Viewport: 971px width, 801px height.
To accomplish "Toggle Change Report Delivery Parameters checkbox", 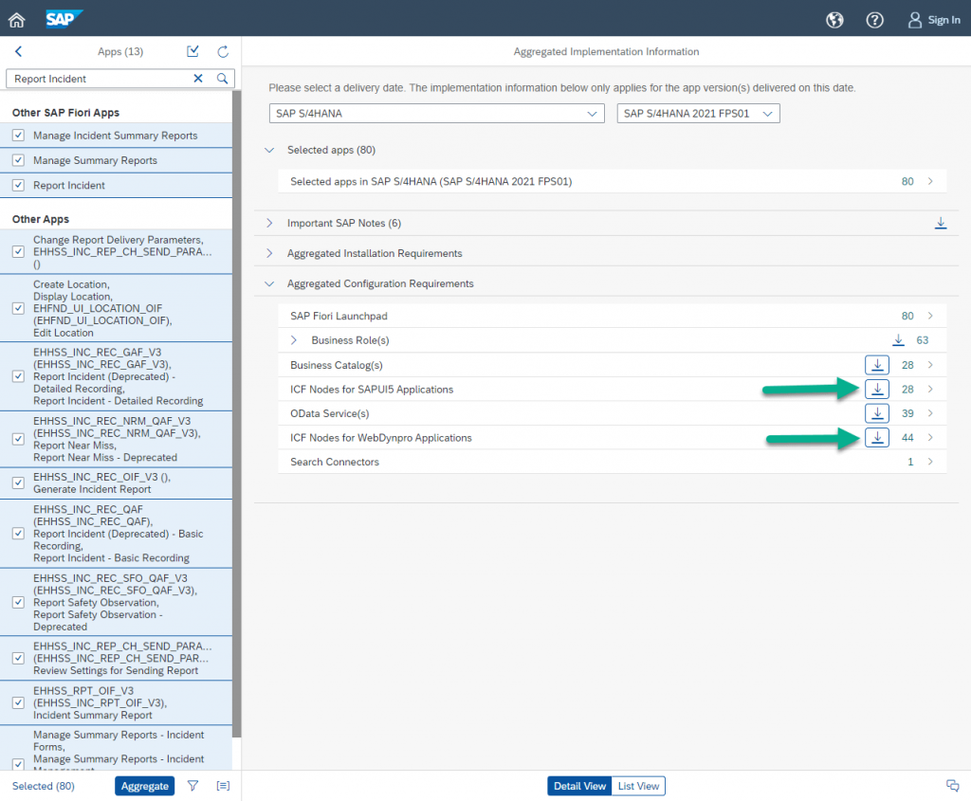I will click(19, 251).
